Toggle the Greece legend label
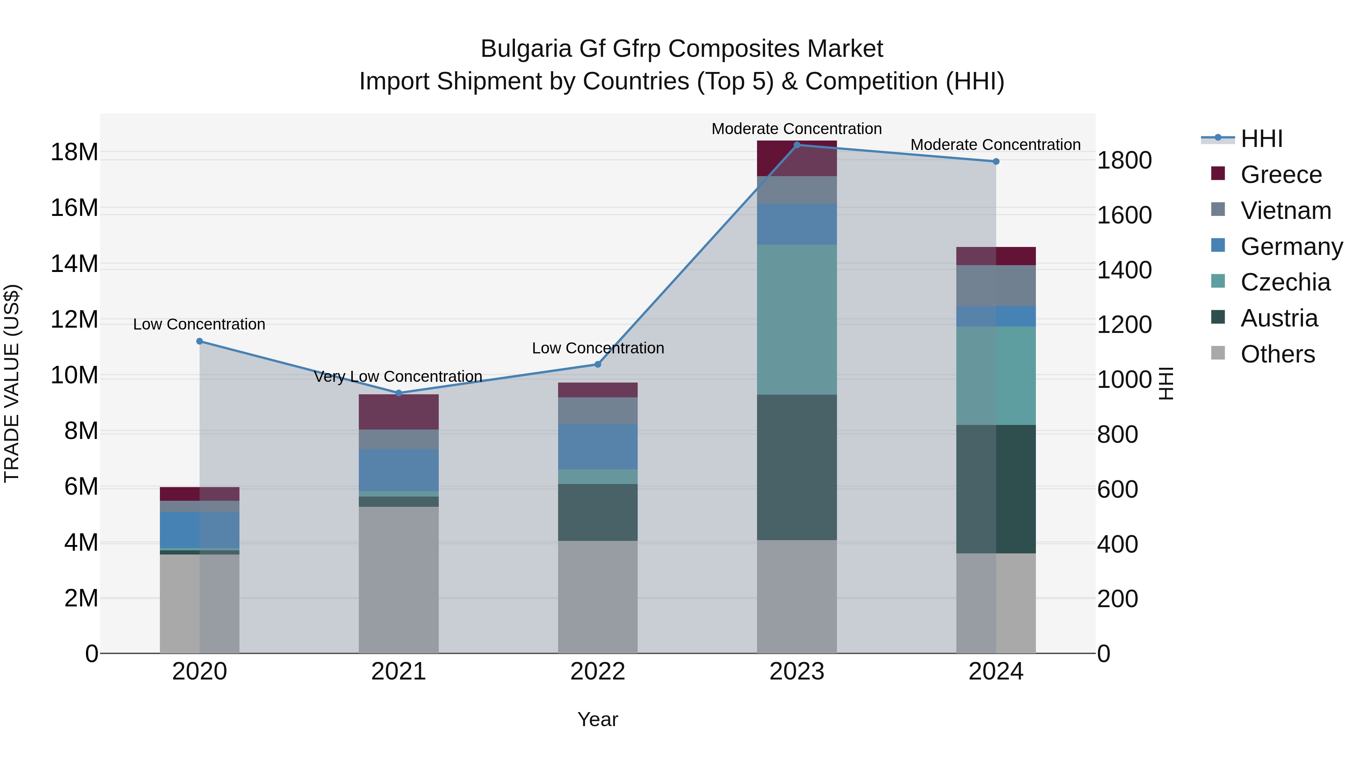This screenshot has width=1364, height=767. pos(1281,175)
